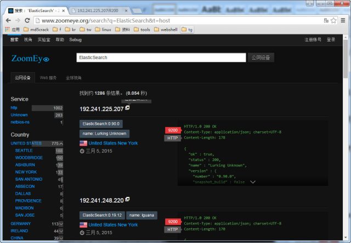
Task: Click the browser forward arrow
Action: [18, 21]
